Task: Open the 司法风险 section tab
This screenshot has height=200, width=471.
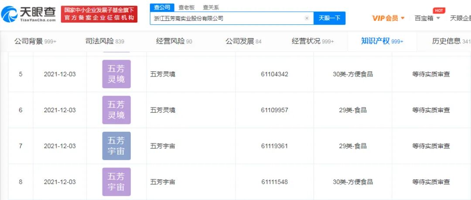Action: [x=105, y=41]
